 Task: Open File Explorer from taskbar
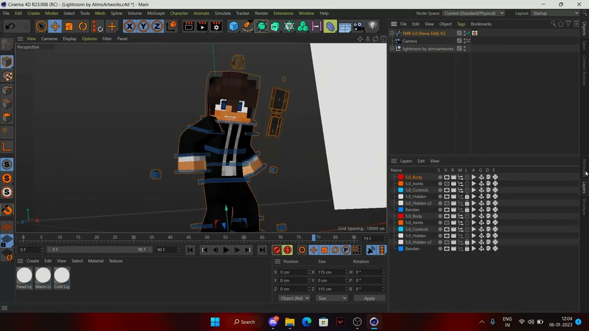(x=289, y=322)
